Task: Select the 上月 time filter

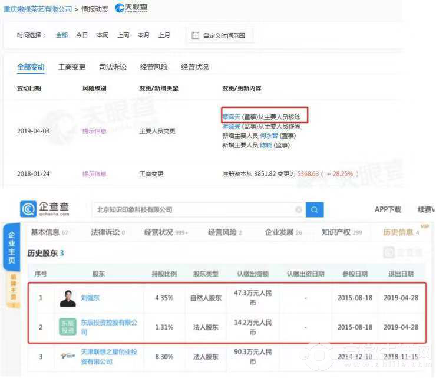Action: [164, 35]
